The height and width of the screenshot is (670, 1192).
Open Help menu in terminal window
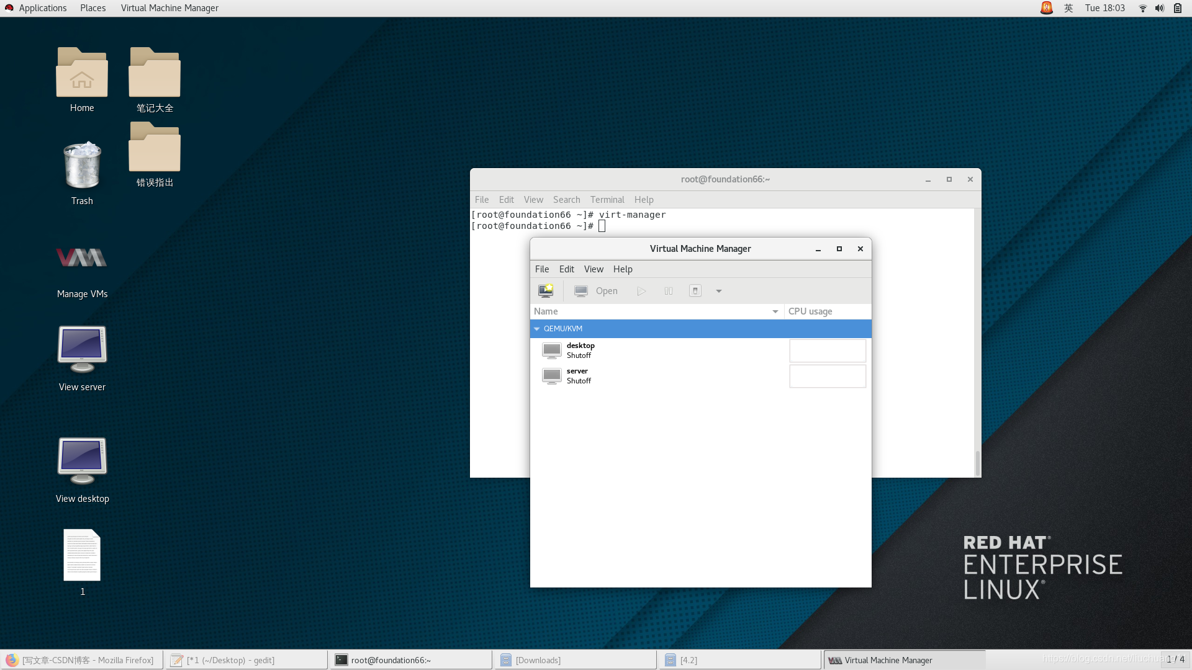click(644, 200)
